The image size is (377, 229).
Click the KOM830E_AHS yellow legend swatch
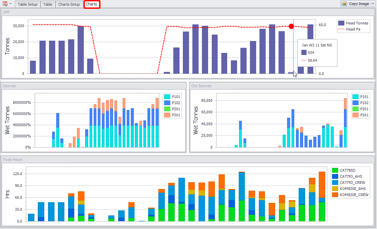point(335,189)
